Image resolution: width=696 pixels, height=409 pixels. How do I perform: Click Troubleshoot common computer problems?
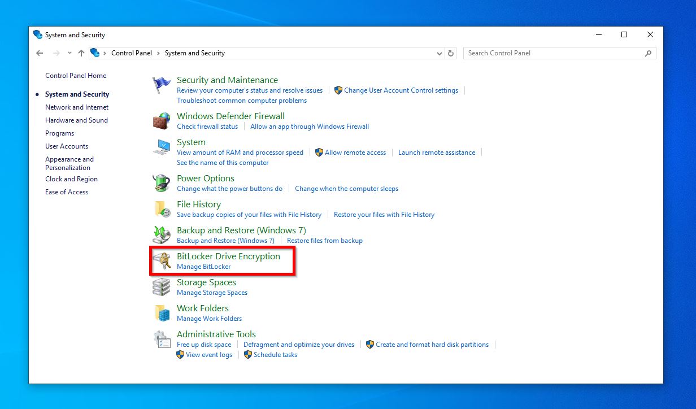[242, 101]
